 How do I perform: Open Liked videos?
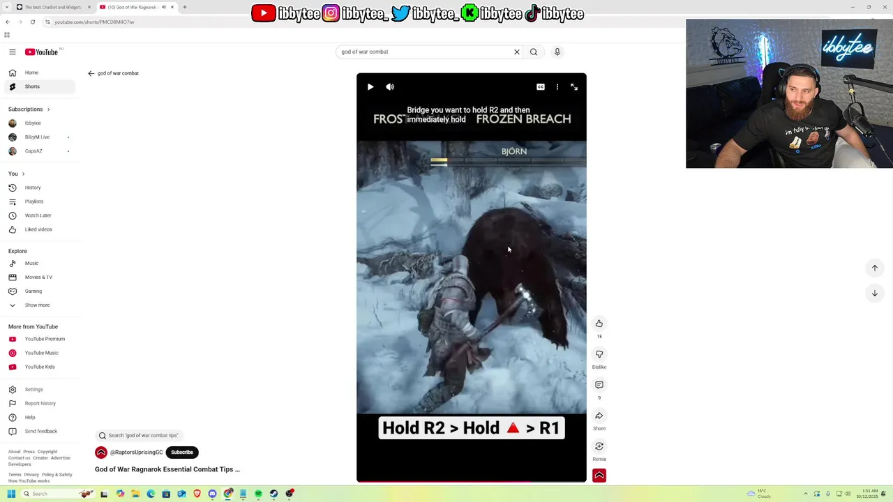pos(39,229)
